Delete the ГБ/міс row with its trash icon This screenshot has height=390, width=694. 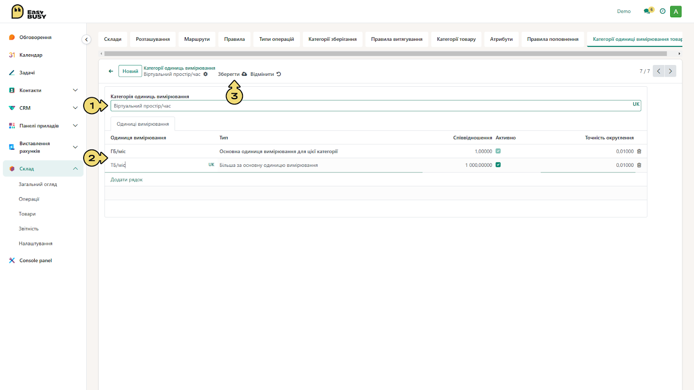(639, 151)
